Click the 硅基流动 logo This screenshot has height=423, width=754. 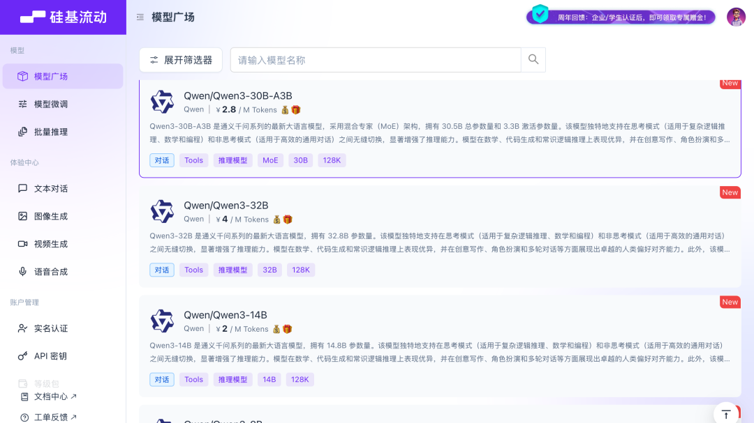click(x=64, y=17)
